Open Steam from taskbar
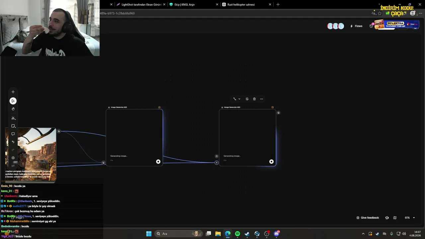This screenshot has height=239, width=425. 247,234
